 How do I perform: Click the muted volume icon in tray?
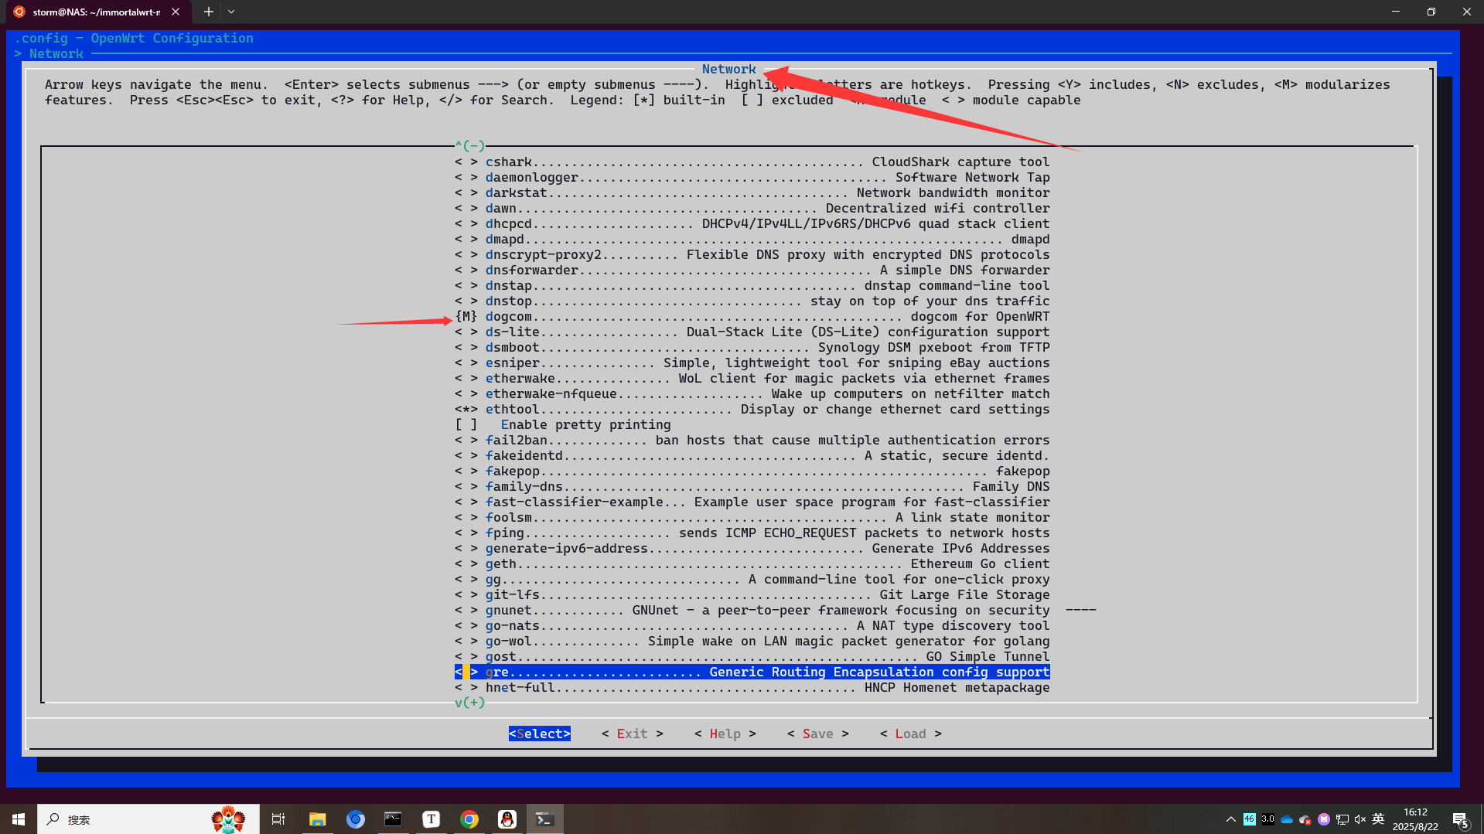click(x=1360, y=819)
